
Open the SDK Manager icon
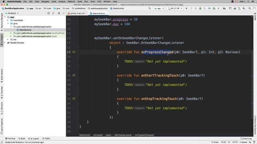pos(244,8)
